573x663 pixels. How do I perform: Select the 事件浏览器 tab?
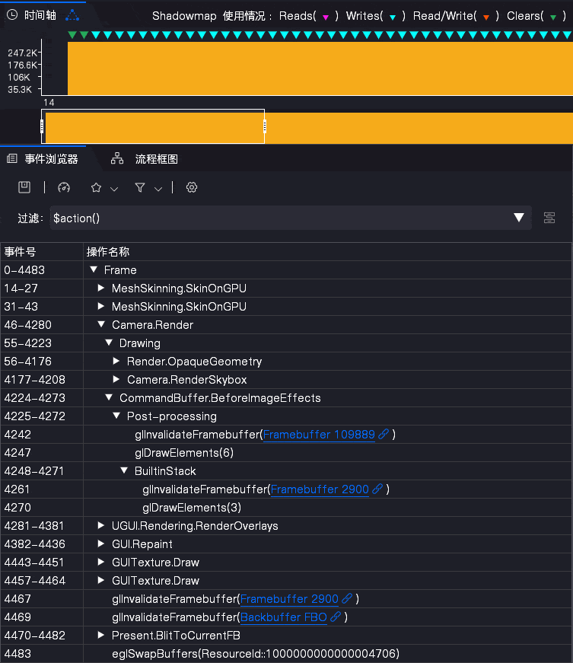(x=43, y=158)
